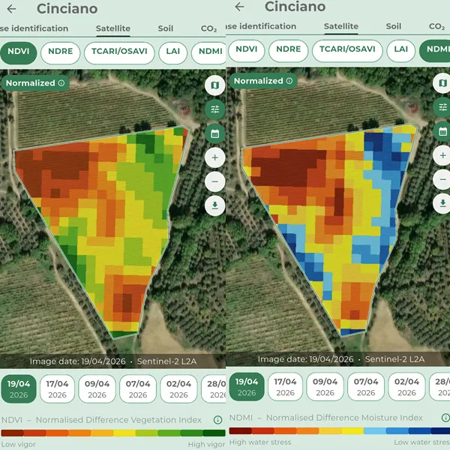Show NDVI index info icon in left screen

pyautogui.click(x=217, y=420)
